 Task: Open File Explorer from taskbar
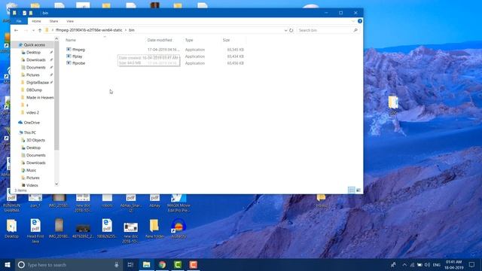coord(146,264)
